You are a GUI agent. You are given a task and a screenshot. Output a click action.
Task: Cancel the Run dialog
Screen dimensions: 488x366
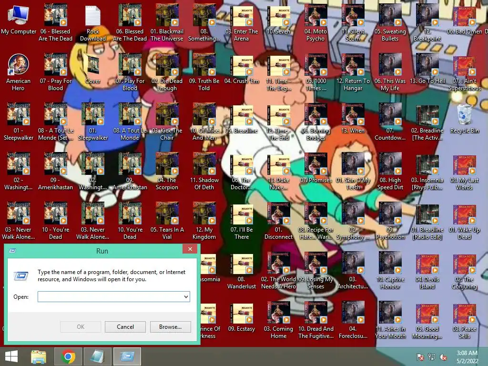(x=125, y=327)
